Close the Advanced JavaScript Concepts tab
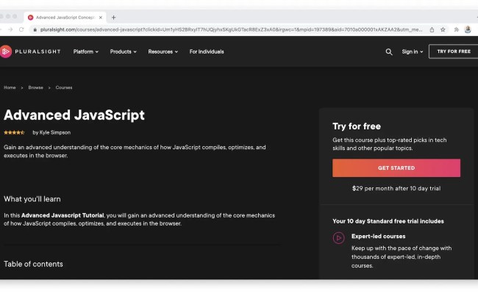 pos(101,18)
